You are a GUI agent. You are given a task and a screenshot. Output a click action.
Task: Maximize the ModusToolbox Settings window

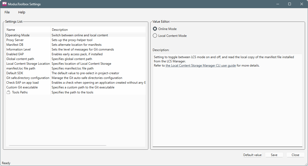[290, 4]
